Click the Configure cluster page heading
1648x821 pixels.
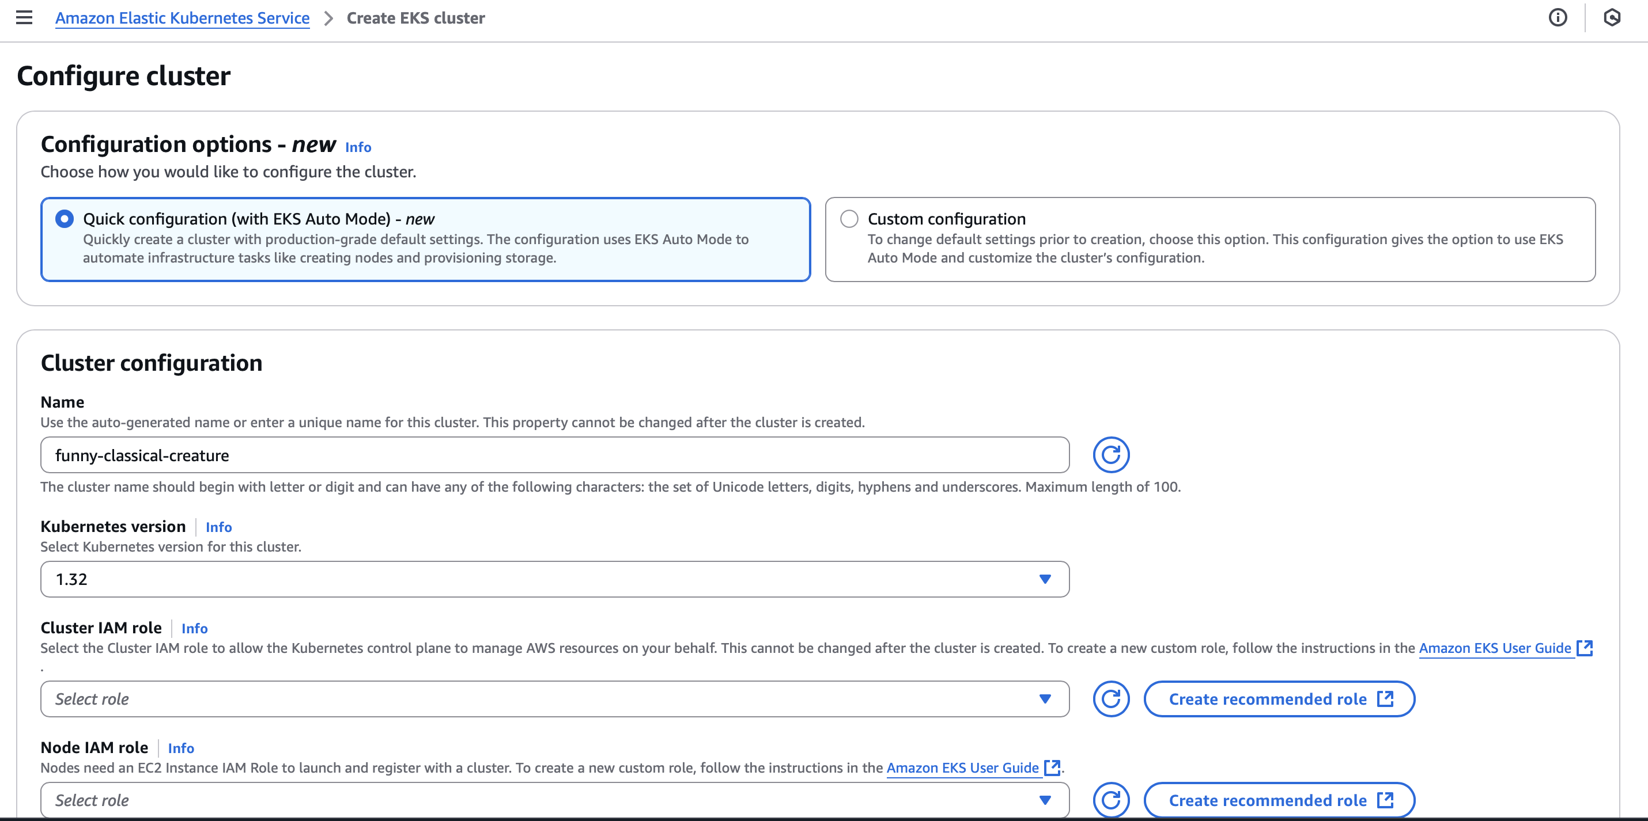[123, 75]
